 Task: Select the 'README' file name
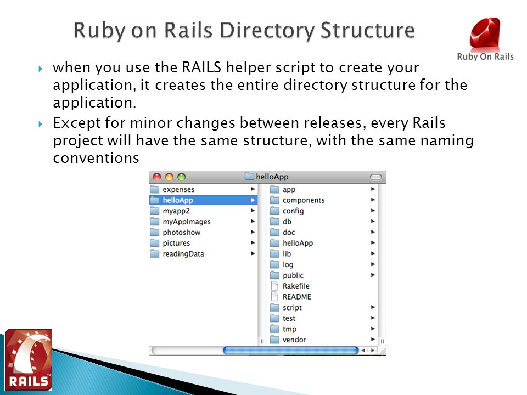coord(297,297)
